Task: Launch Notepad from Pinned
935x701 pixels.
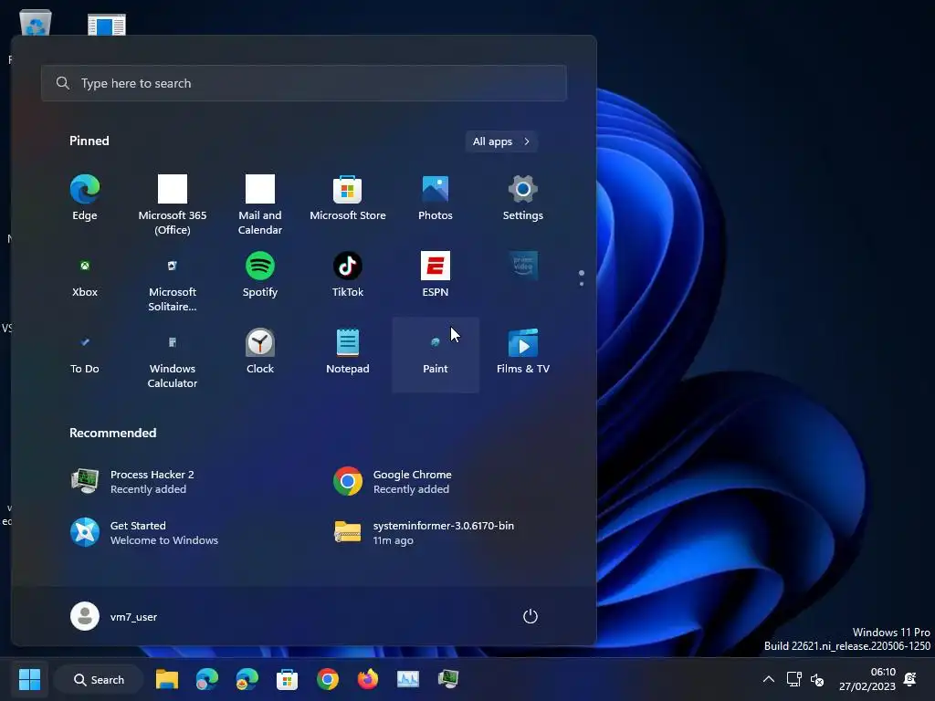Action: click(348, 353)
